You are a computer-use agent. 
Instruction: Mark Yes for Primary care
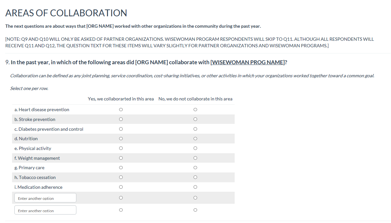121,168
